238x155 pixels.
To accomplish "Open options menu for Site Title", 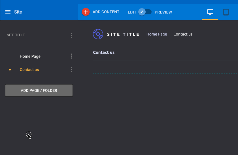I will point(71,35).
